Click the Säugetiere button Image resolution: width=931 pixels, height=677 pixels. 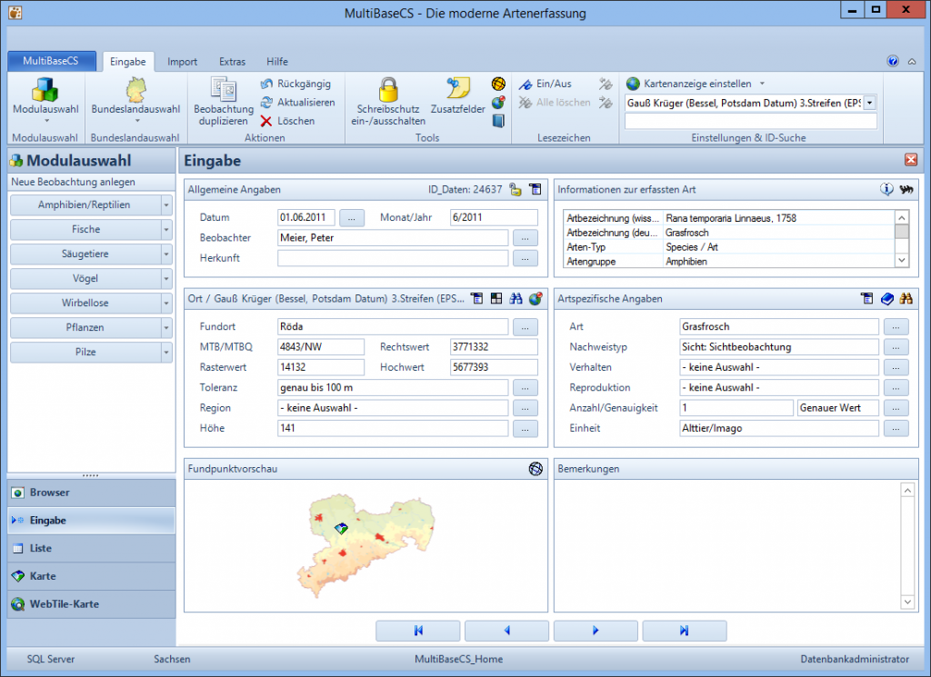(85, 254)
